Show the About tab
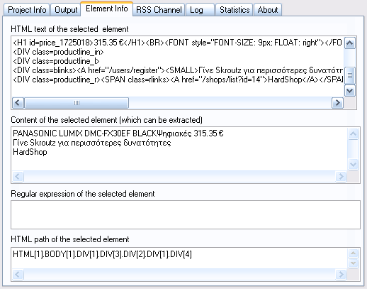 [x=268, y=10]
